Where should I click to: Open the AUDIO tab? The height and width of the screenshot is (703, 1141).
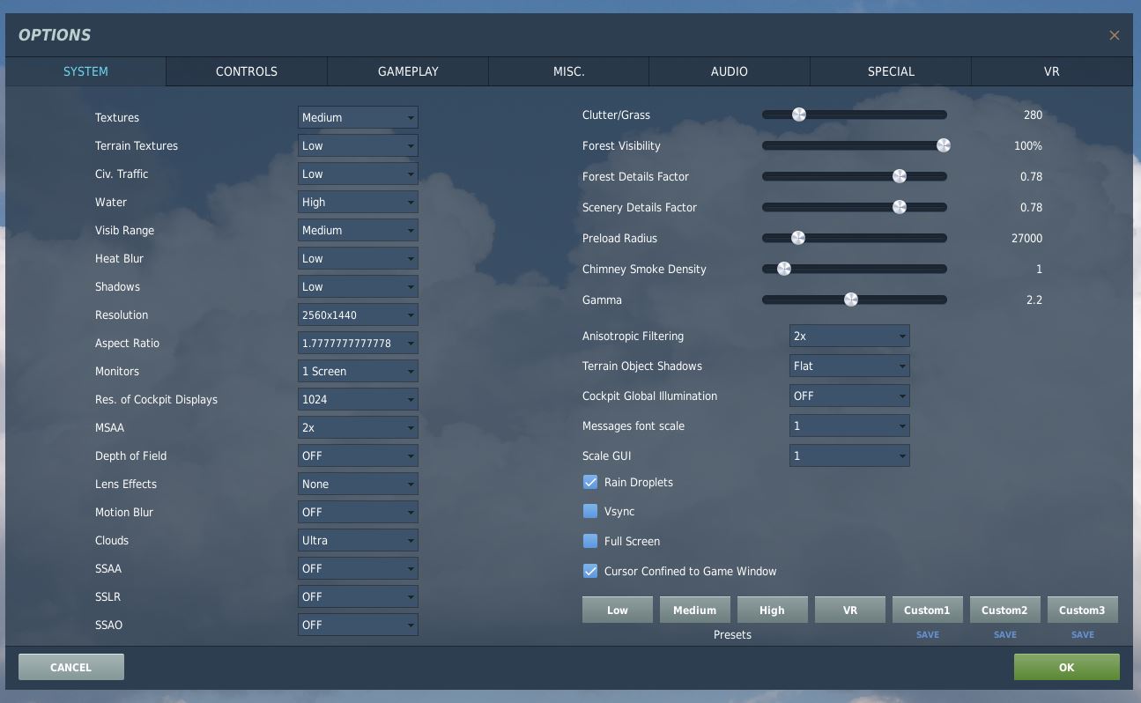click(730, 71)
